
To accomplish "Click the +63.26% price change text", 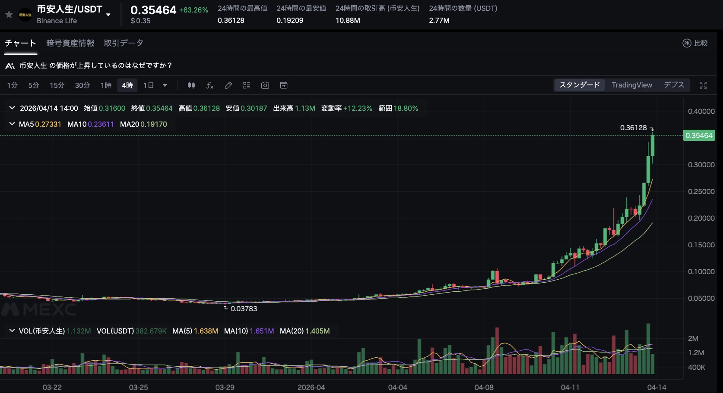I will (x=193, y=10).
